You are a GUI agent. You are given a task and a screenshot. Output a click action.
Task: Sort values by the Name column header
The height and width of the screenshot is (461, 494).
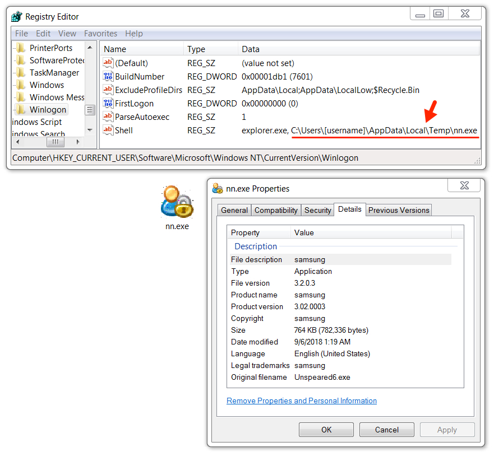coord(142,49)
